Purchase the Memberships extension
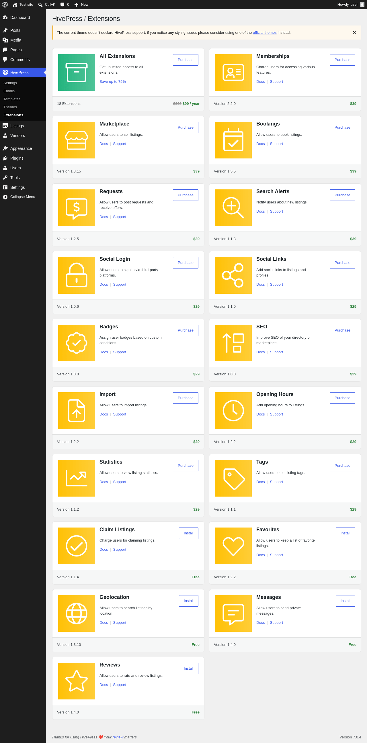Viewport: 367px width, 743px height. click(x=342, y=60)
